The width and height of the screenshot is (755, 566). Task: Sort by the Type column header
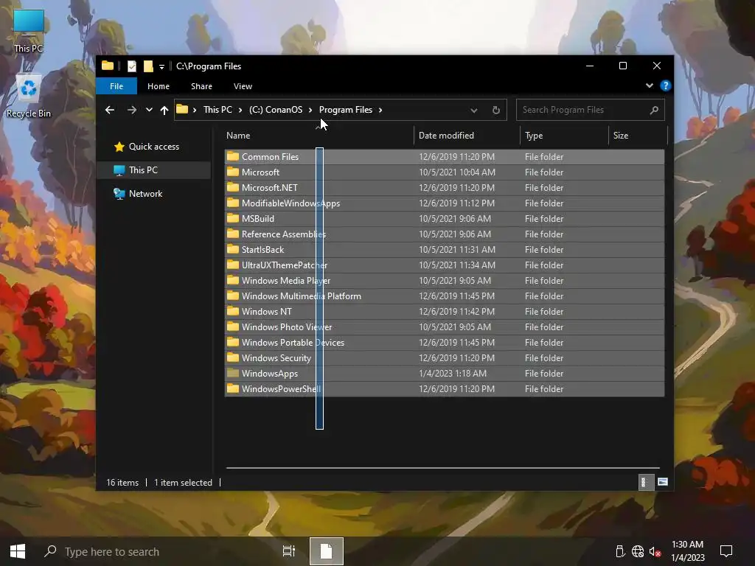coord(564,136)
